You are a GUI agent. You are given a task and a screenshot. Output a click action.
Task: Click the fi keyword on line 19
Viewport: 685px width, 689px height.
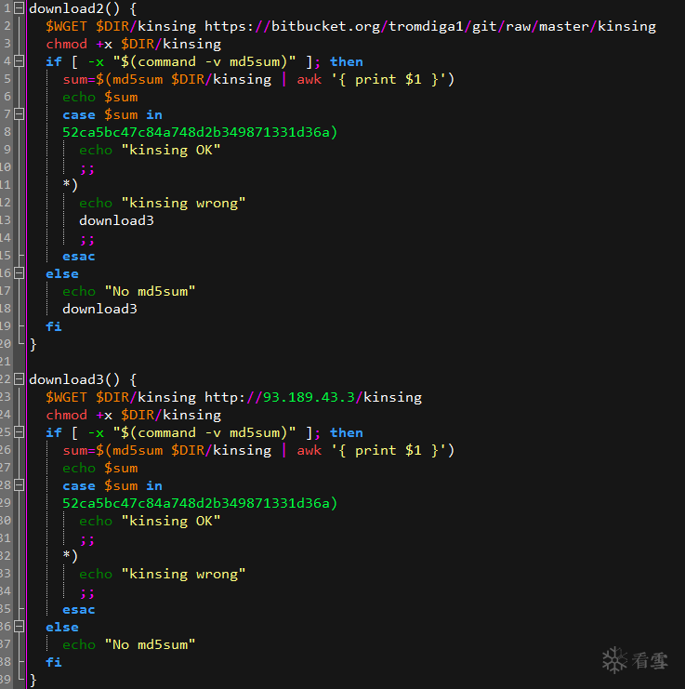tap(54, 326)
